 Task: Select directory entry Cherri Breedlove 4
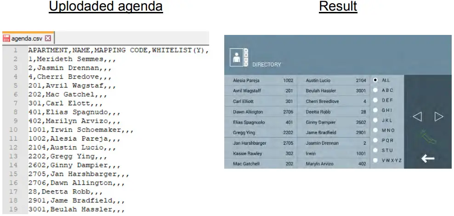coord(334,102)
